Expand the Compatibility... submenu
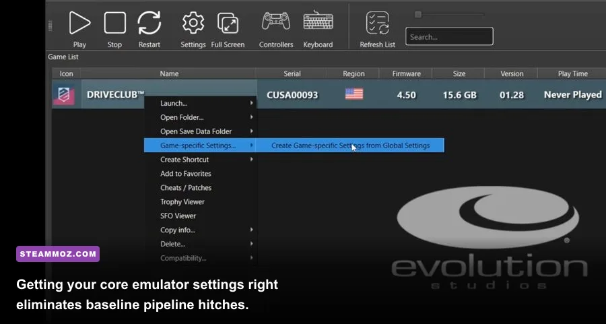Screen dimensions: 606x324 click(200, 258)
